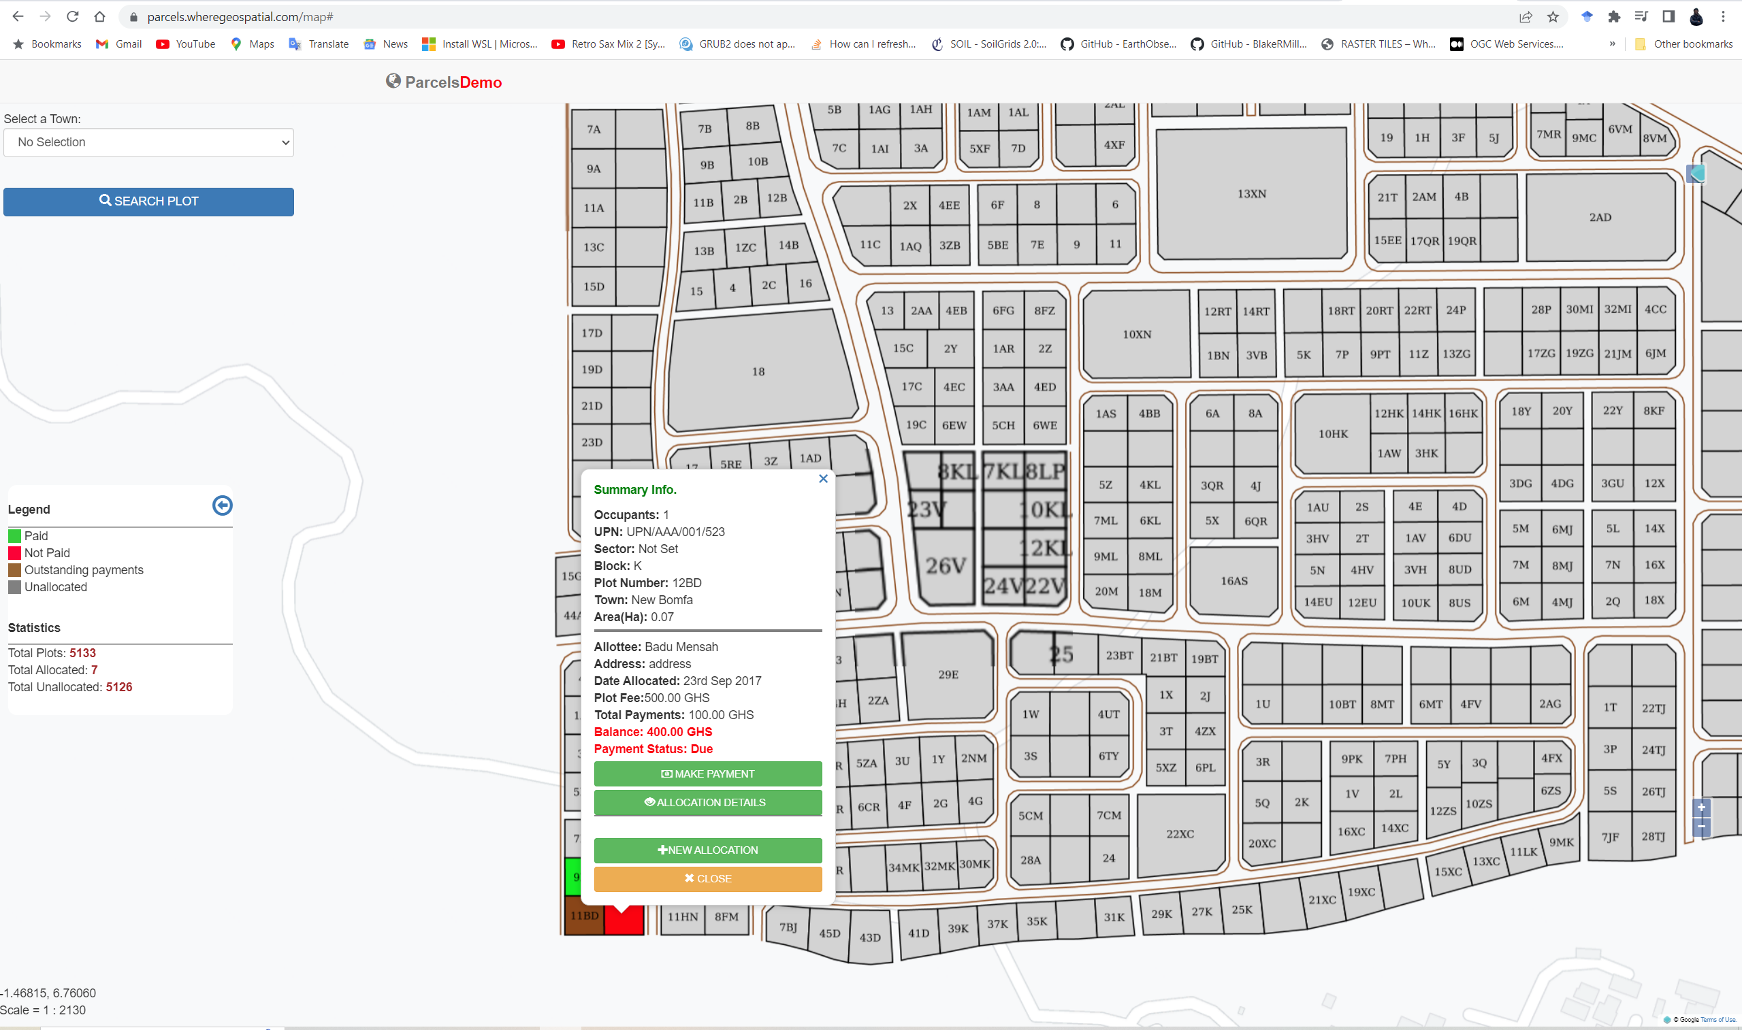Select the large parcel labeled 13XN
Screen dimensions: 1742x1030
(x=1251, y=195)
